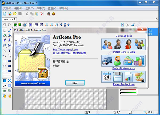Select the Spray can tool

tap(5, 45)
